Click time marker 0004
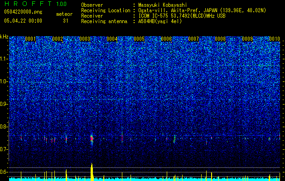Image resolution: width=285 pixels, height=181 pixels. [x=112, y=39]
